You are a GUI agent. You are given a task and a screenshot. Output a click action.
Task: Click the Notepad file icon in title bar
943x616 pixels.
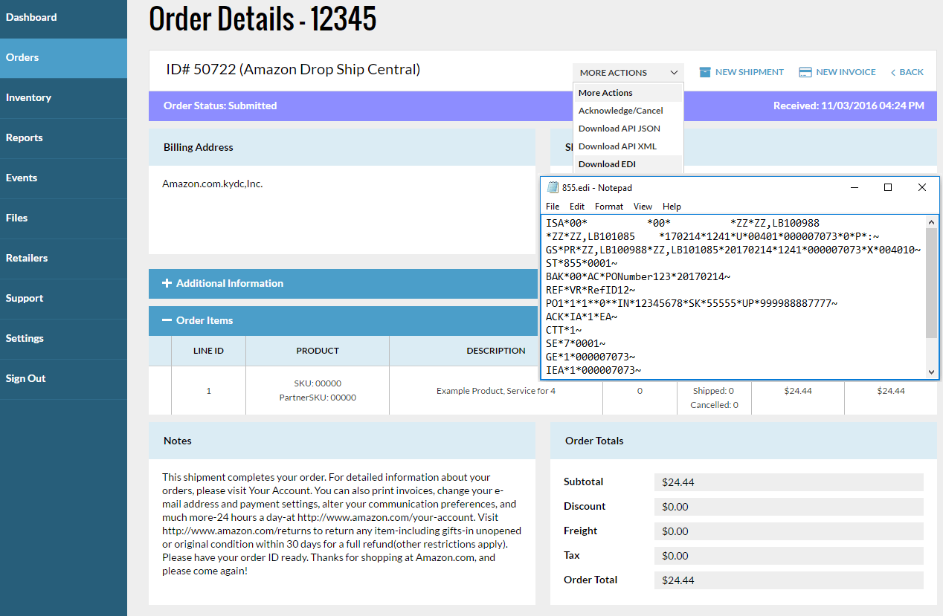point(552,188)
